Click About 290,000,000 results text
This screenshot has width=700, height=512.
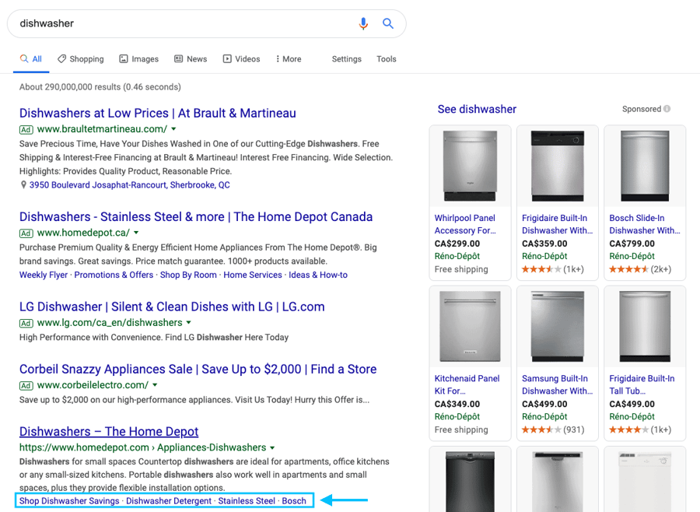tap(100, 86)
